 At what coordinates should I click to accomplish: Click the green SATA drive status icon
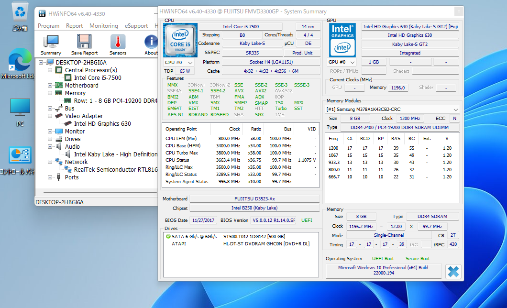pyautogui.click(x=168, y=237)
